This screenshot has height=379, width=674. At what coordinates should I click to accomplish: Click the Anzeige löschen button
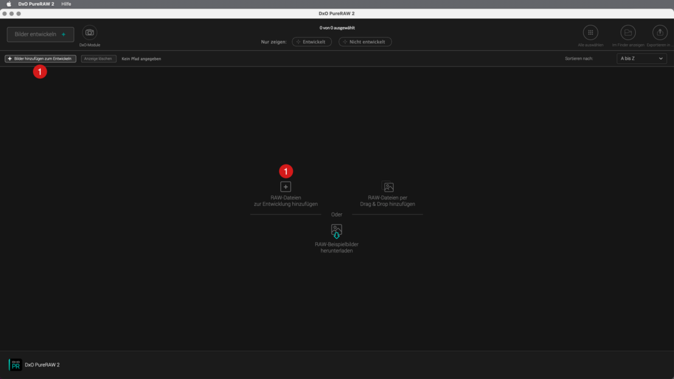(x=99, y=59)
